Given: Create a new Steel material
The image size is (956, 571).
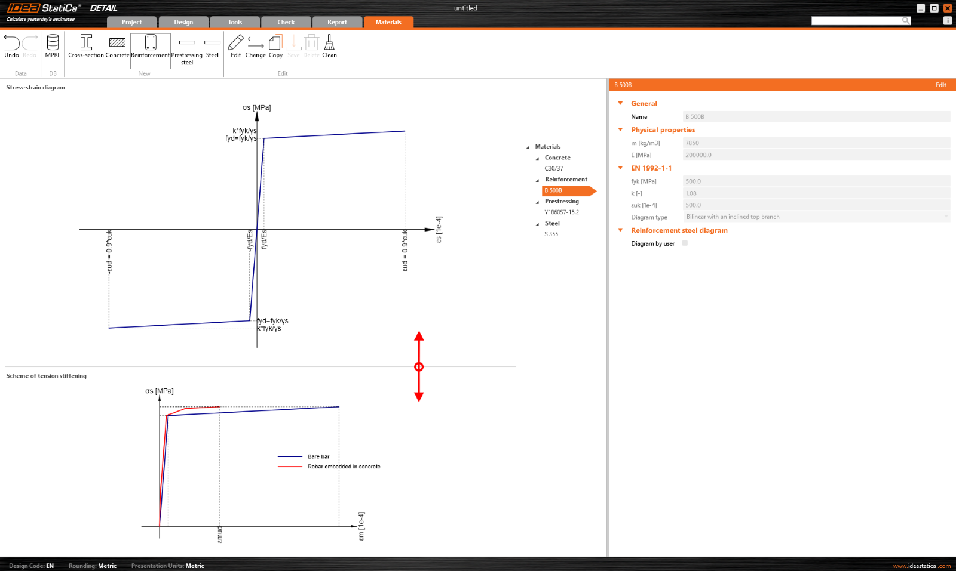Looking at the screenshot, I should tap(212, 48).
